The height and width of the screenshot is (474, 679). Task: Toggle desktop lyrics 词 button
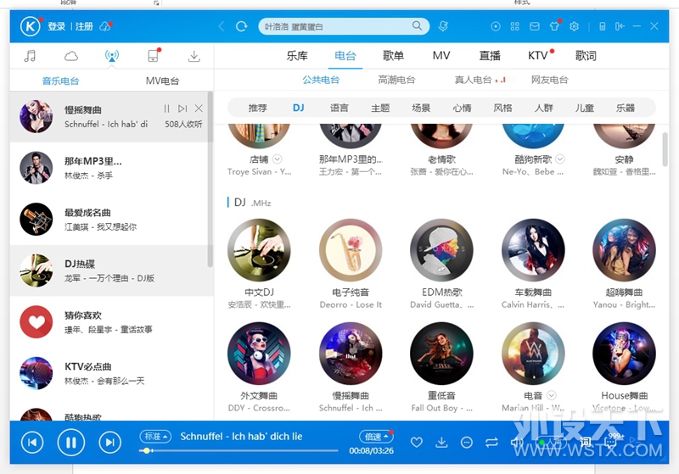[x=586, y=442]
